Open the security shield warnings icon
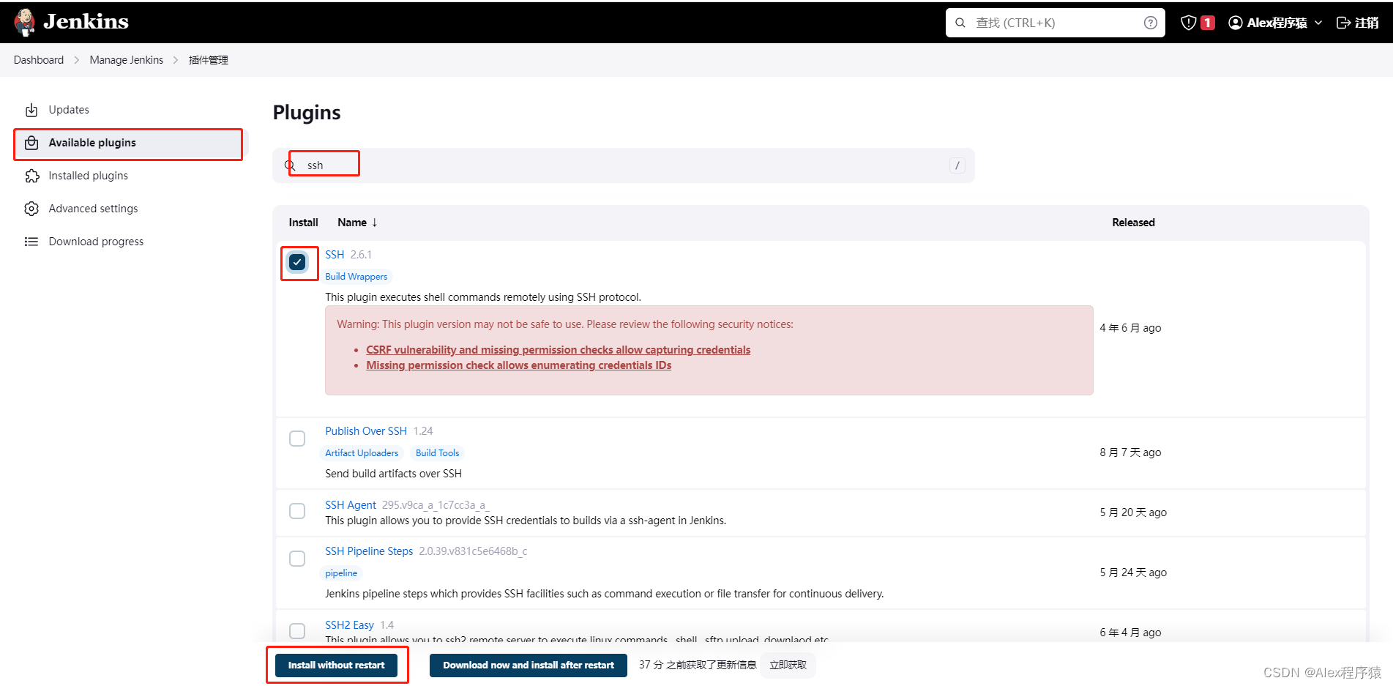Image resolution: width=1393 pixels, height=686 pixels. click(x=1189, y=23)
